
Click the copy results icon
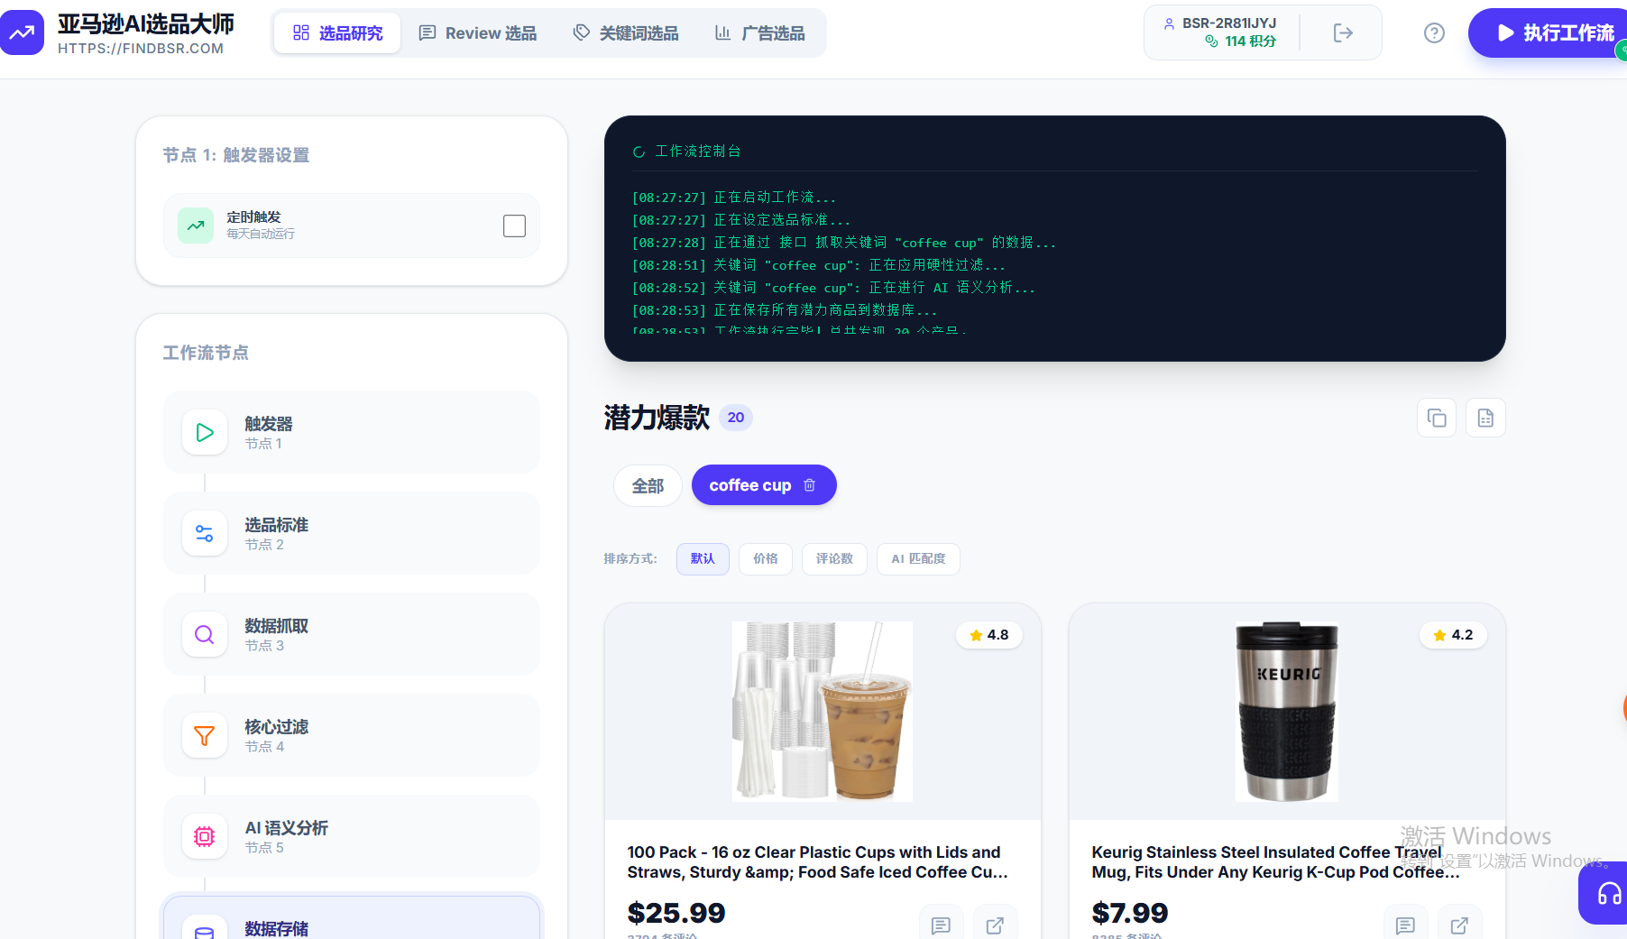[1437, 419]
